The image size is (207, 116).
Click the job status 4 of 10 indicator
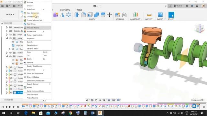(178, 6)
